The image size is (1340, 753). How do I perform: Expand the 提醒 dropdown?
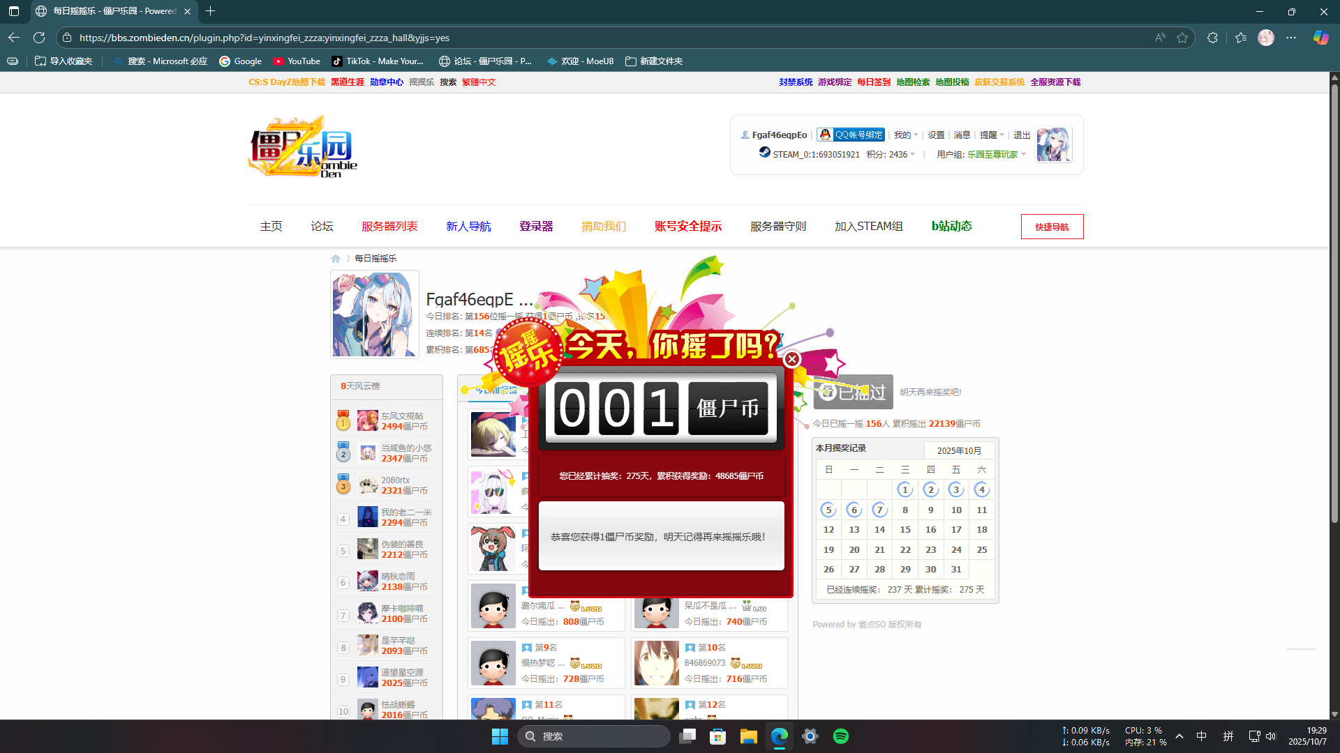point(992,135)
